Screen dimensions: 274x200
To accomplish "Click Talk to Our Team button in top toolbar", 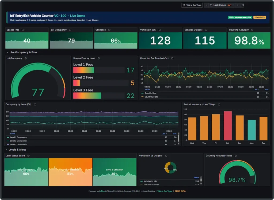I will pos(192,5).
